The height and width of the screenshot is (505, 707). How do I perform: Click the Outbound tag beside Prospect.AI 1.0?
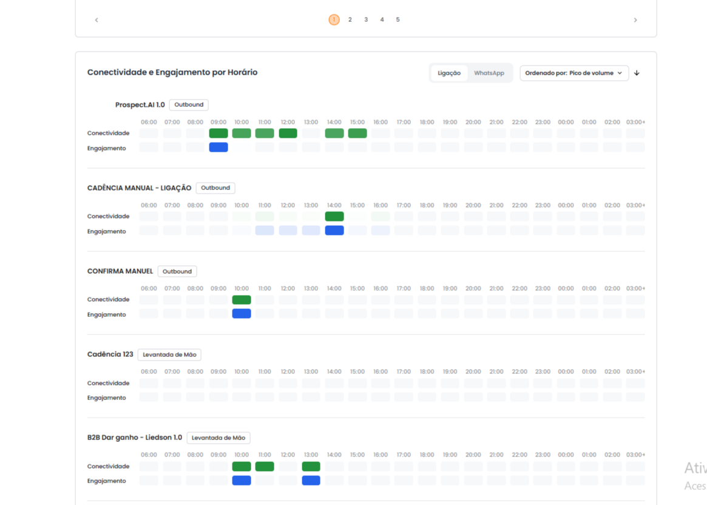tap(189, 104)
